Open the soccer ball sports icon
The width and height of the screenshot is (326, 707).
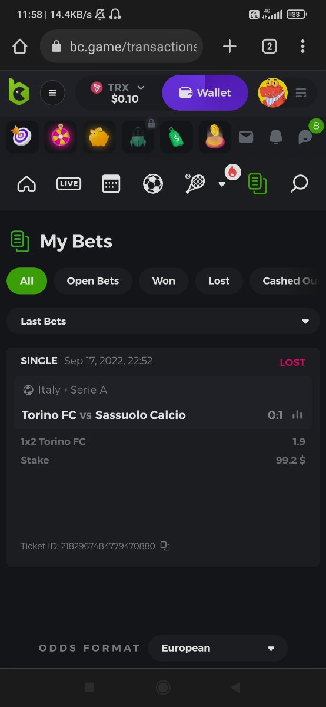153,184
